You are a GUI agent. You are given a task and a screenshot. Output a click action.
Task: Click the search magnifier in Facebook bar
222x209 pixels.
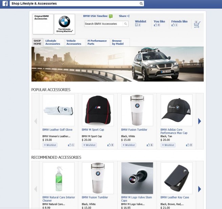tap(141, 3)
